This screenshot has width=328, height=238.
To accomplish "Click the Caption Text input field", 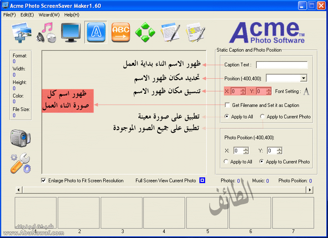I will pyautogui.click(x=282, y=65).
